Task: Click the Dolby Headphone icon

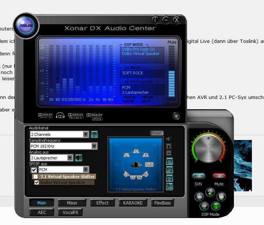Action: tap(60, 115)
